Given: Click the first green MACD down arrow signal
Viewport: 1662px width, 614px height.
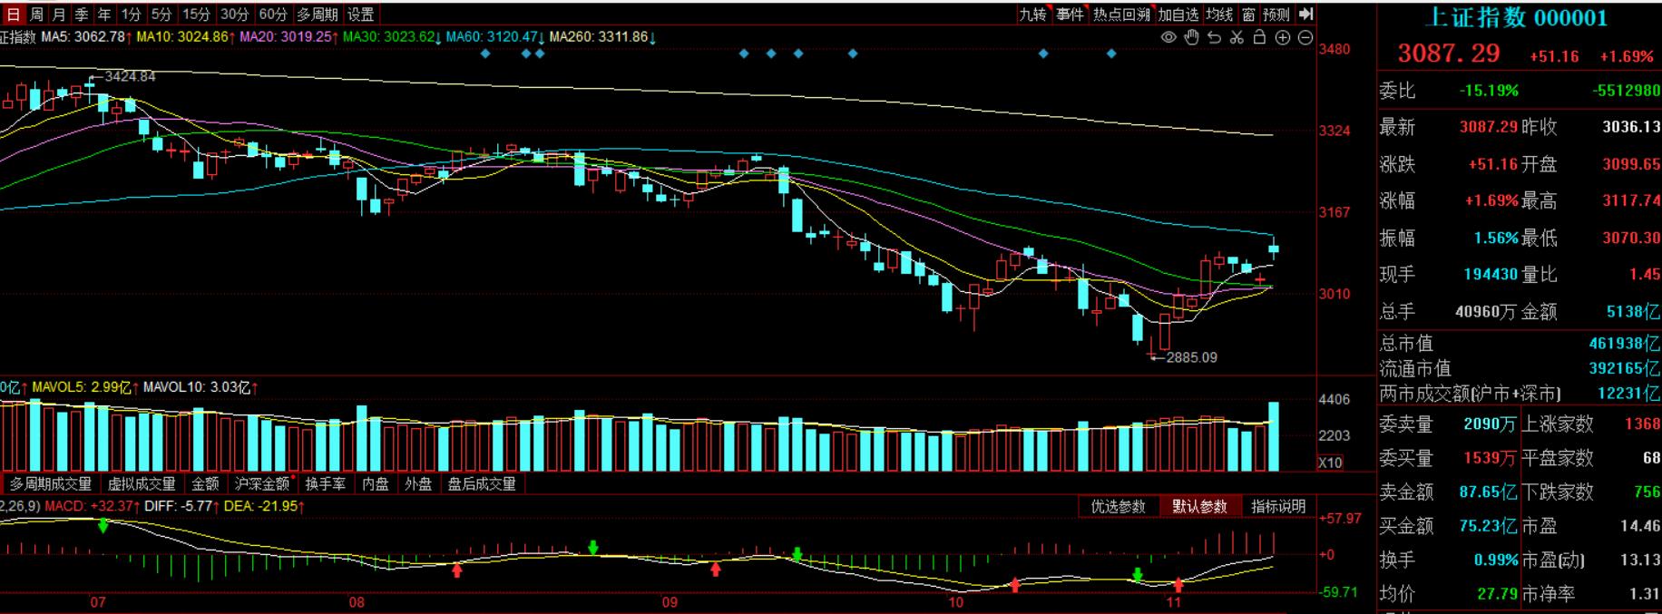Looking at the screenshot, I should [x=103, y=525].
